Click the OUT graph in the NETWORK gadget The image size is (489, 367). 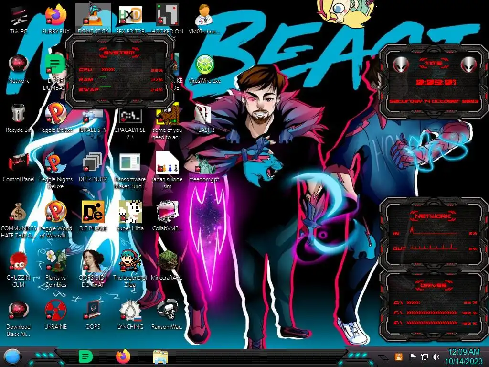[x=434, y=248]
